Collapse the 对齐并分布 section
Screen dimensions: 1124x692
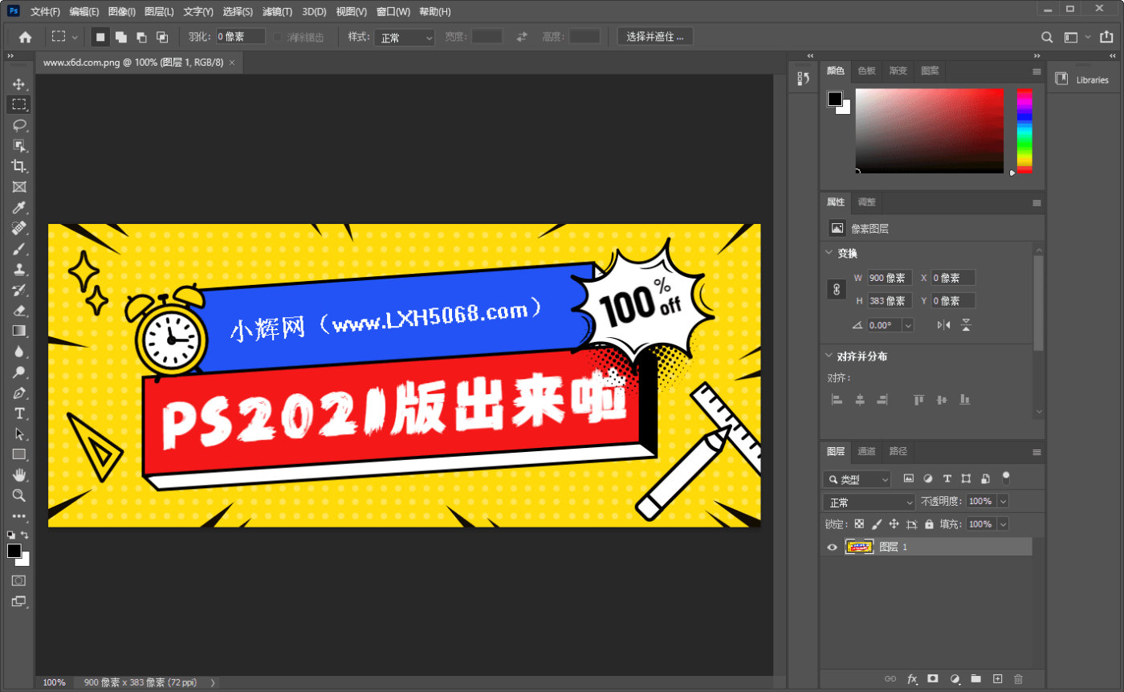[x=829, y=356]
